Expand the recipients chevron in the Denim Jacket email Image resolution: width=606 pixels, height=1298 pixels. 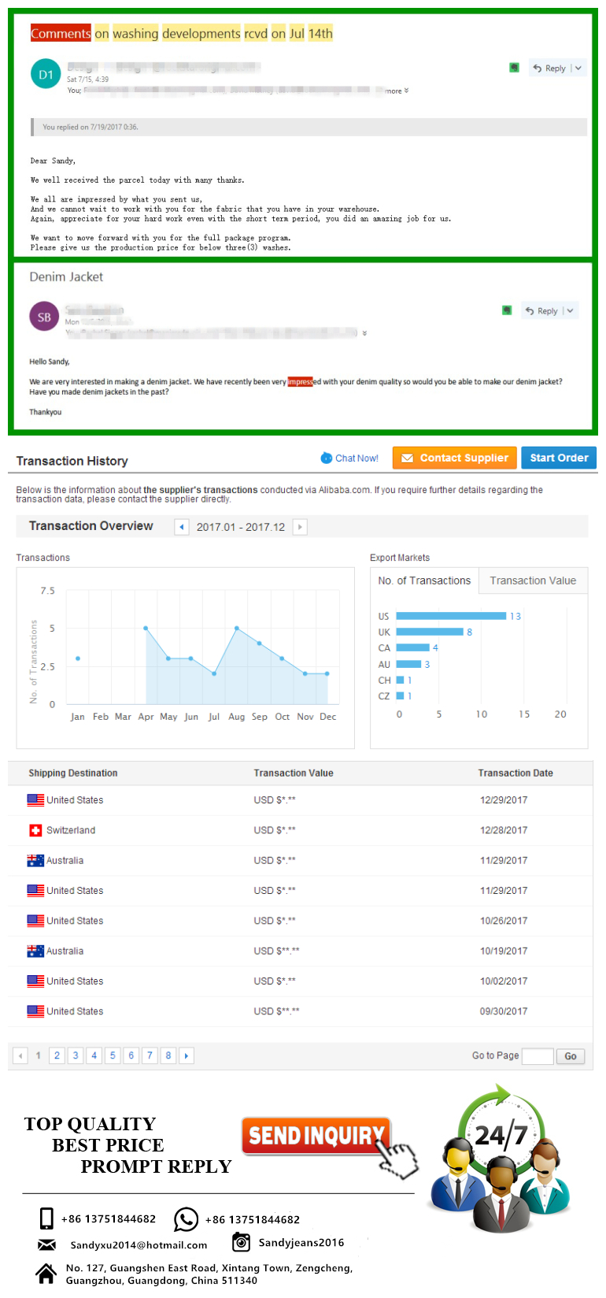364,333
